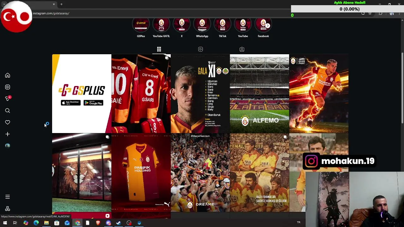Image resolution: width=404 pixels, height=227 pixels.
Task: Open a new browser tab
Action: [61, 4]
